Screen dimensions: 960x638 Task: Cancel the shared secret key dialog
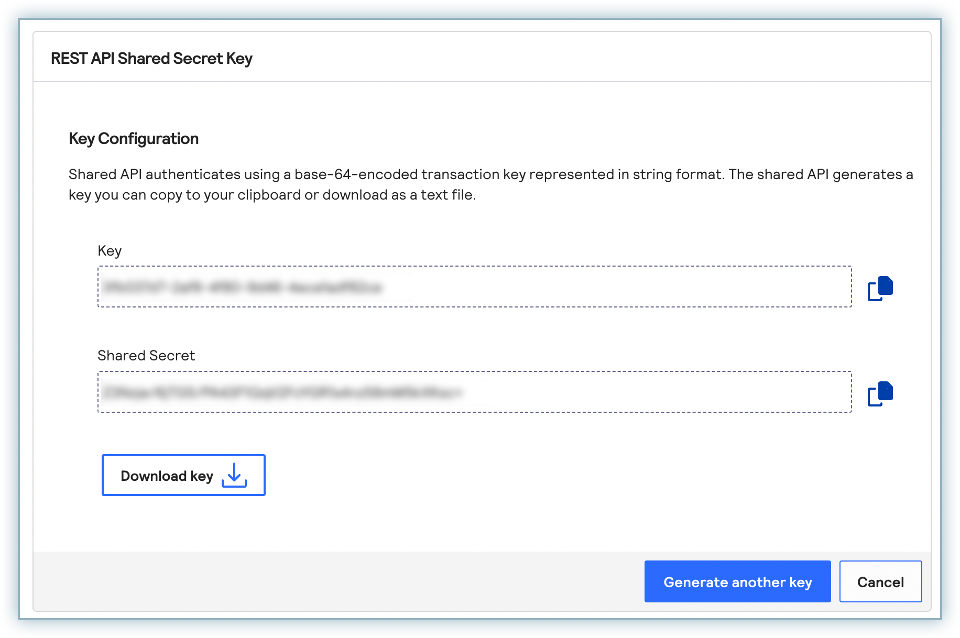880,582
